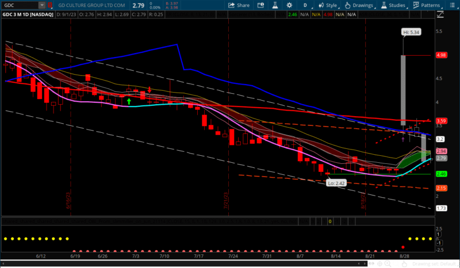Open the flask icon in the toolbar
The height and width of the screenshot is (268, 460).
coord(275,5)
